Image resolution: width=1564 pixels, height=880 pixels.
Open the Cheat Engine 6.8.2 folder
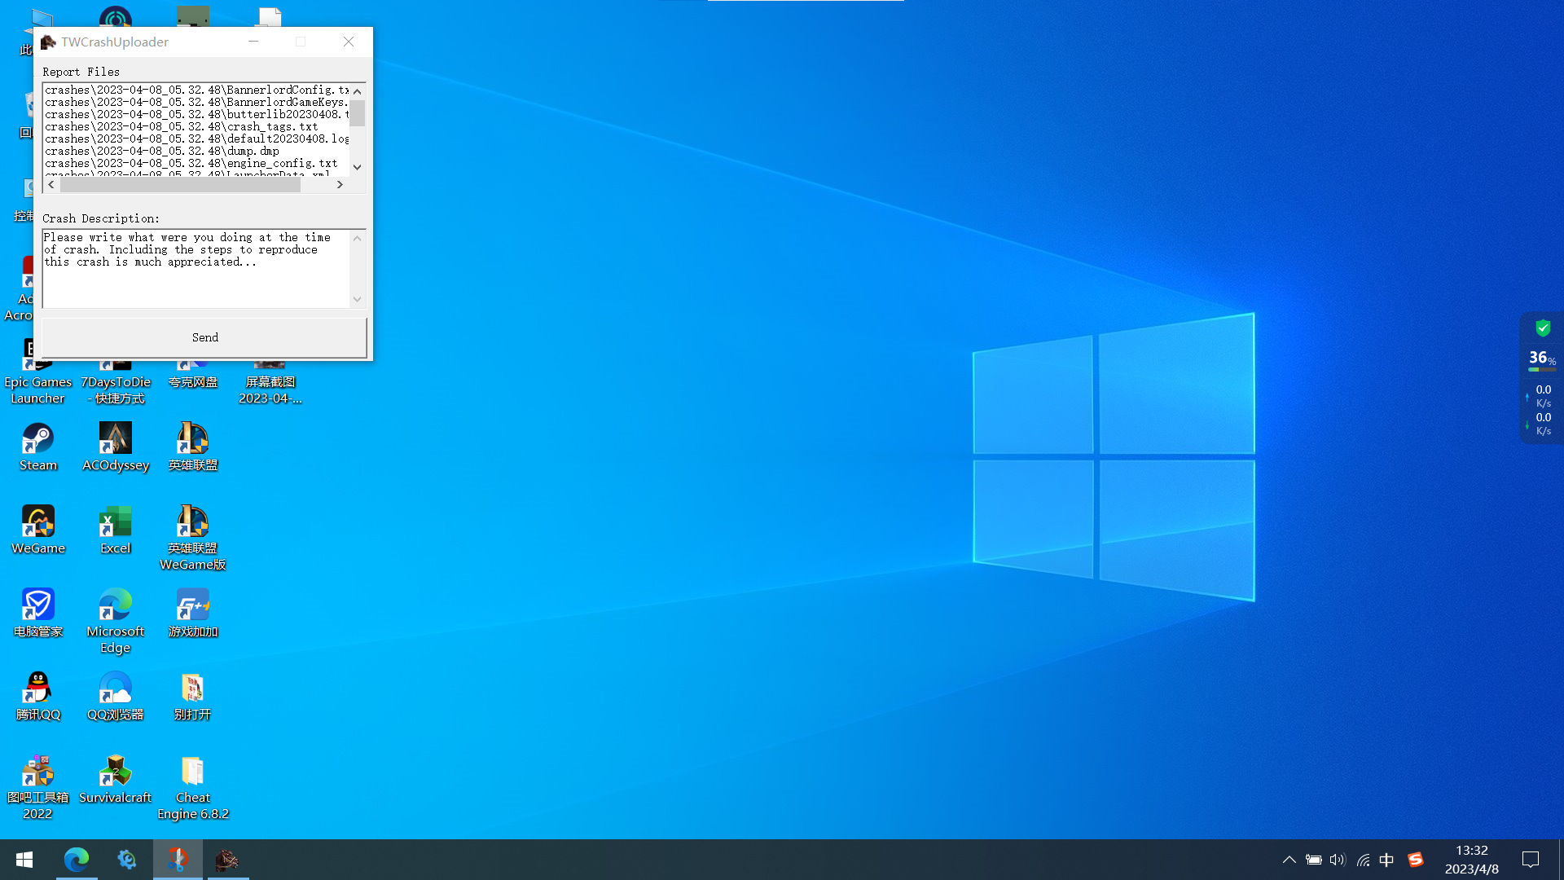point(193,787)
